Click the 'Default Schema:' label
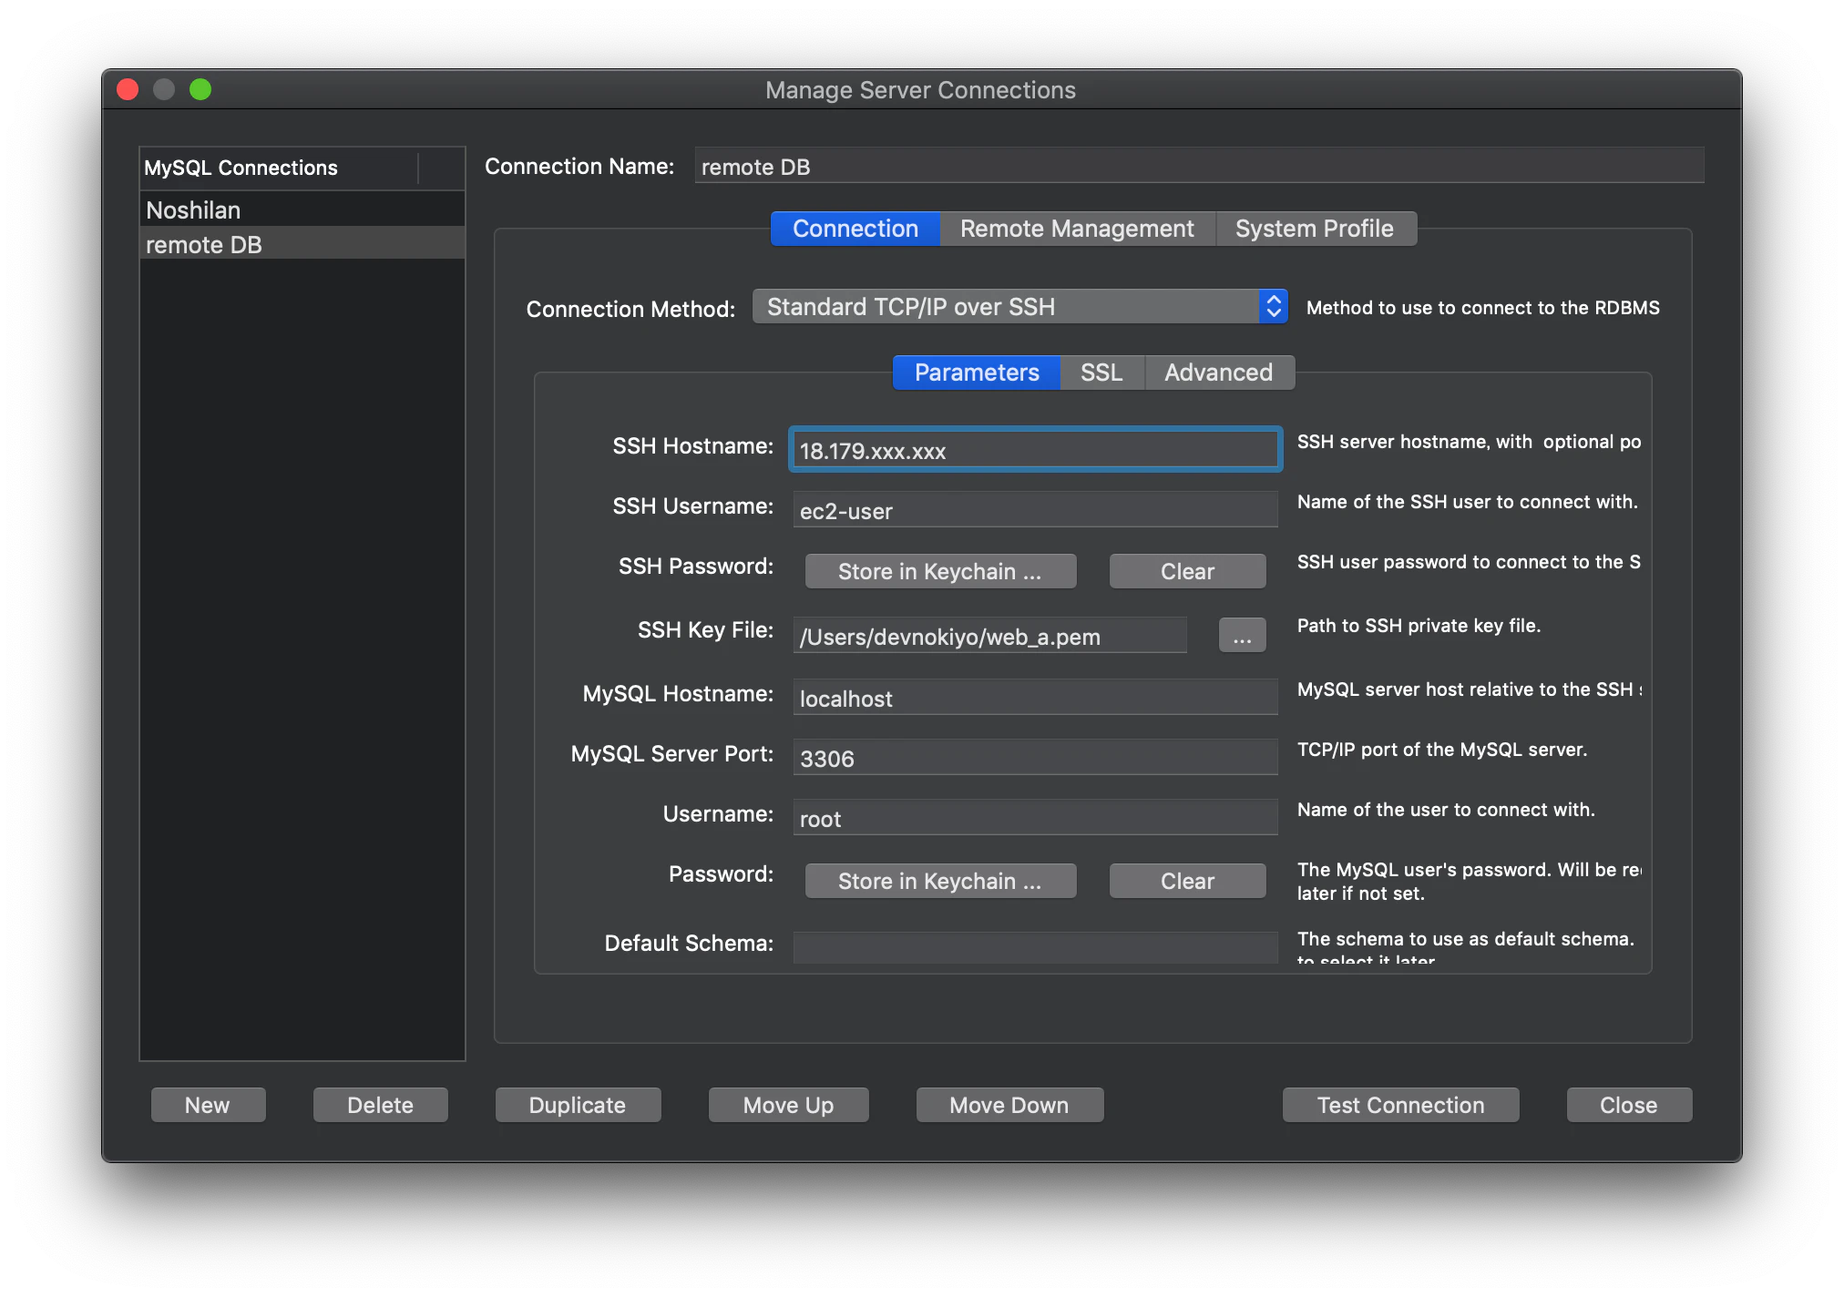1844x1297 pixels. click(x=689, y=944)
